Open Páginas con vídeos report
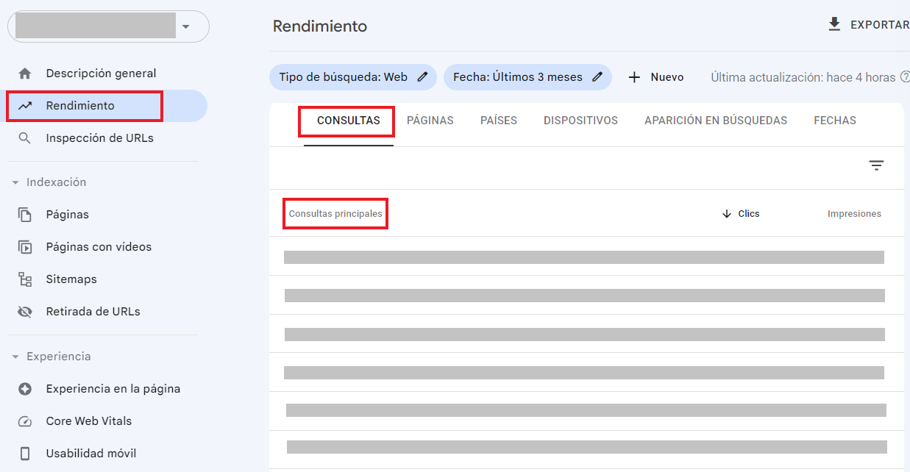Viewport: 910px width, 472px height. coord(99,247)
